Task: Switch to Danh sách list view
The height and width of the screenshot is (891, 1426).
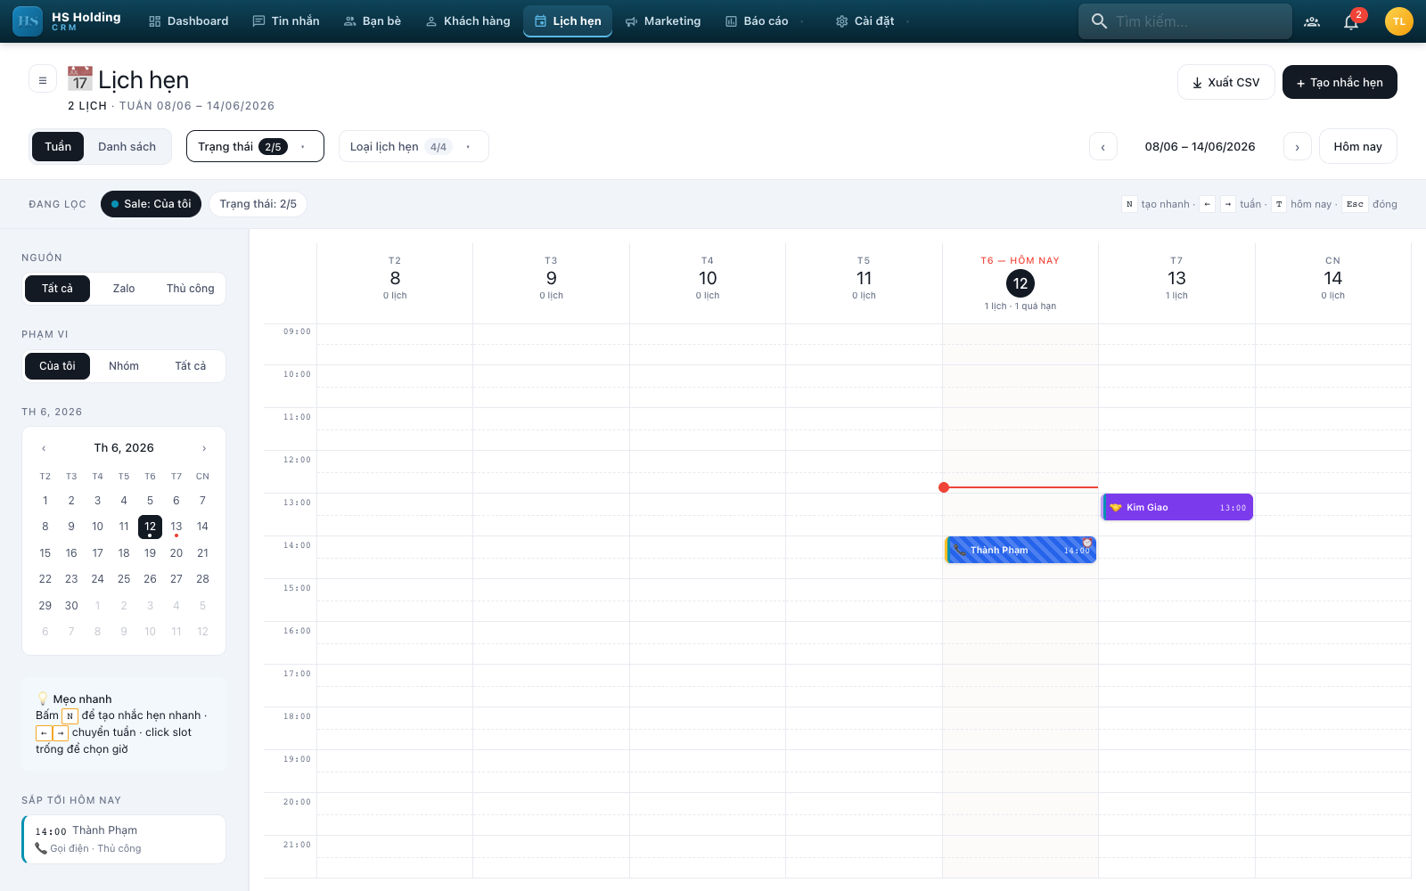Action: pos(127,146)
